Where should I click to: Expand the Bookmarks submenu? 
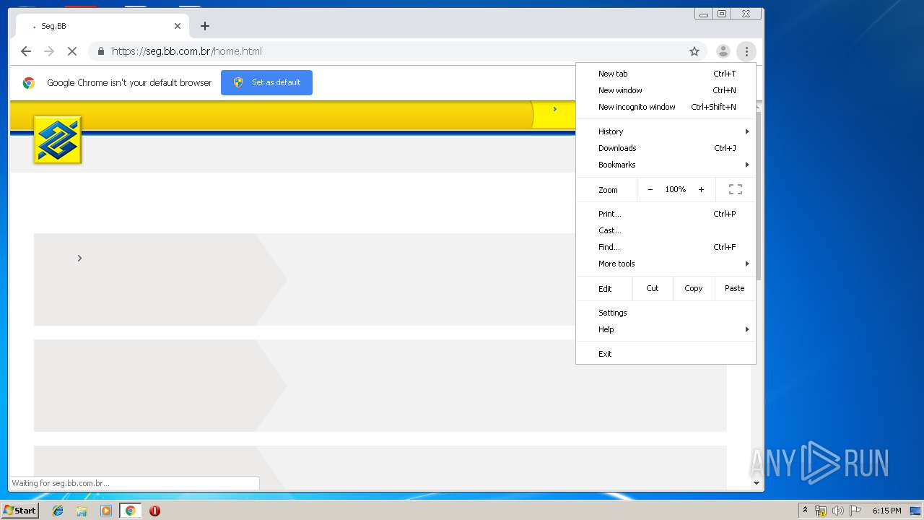pyautogui.click(x=666, y=165)
